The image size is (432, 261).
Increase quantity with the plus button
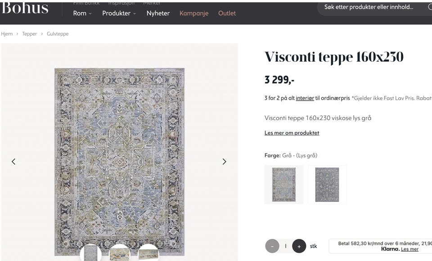[299, 246]
